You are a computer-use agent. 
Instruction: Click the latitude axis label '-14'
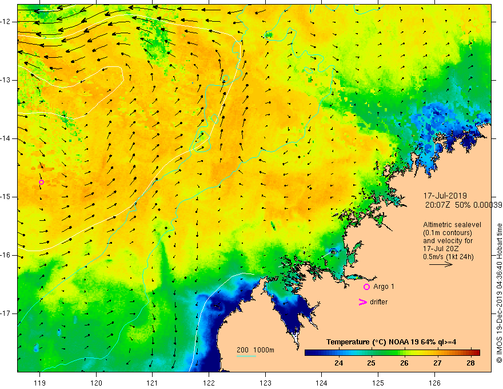click(6, 138)
